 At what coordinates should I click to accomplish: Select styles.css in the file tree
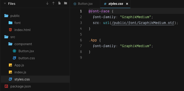[35, 79]
